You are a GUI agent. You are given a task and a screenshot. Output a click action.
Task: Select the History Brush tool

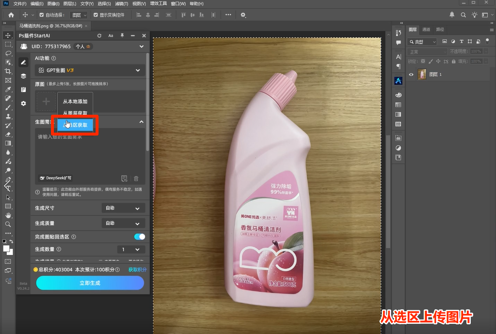click(x=8, y=125)
